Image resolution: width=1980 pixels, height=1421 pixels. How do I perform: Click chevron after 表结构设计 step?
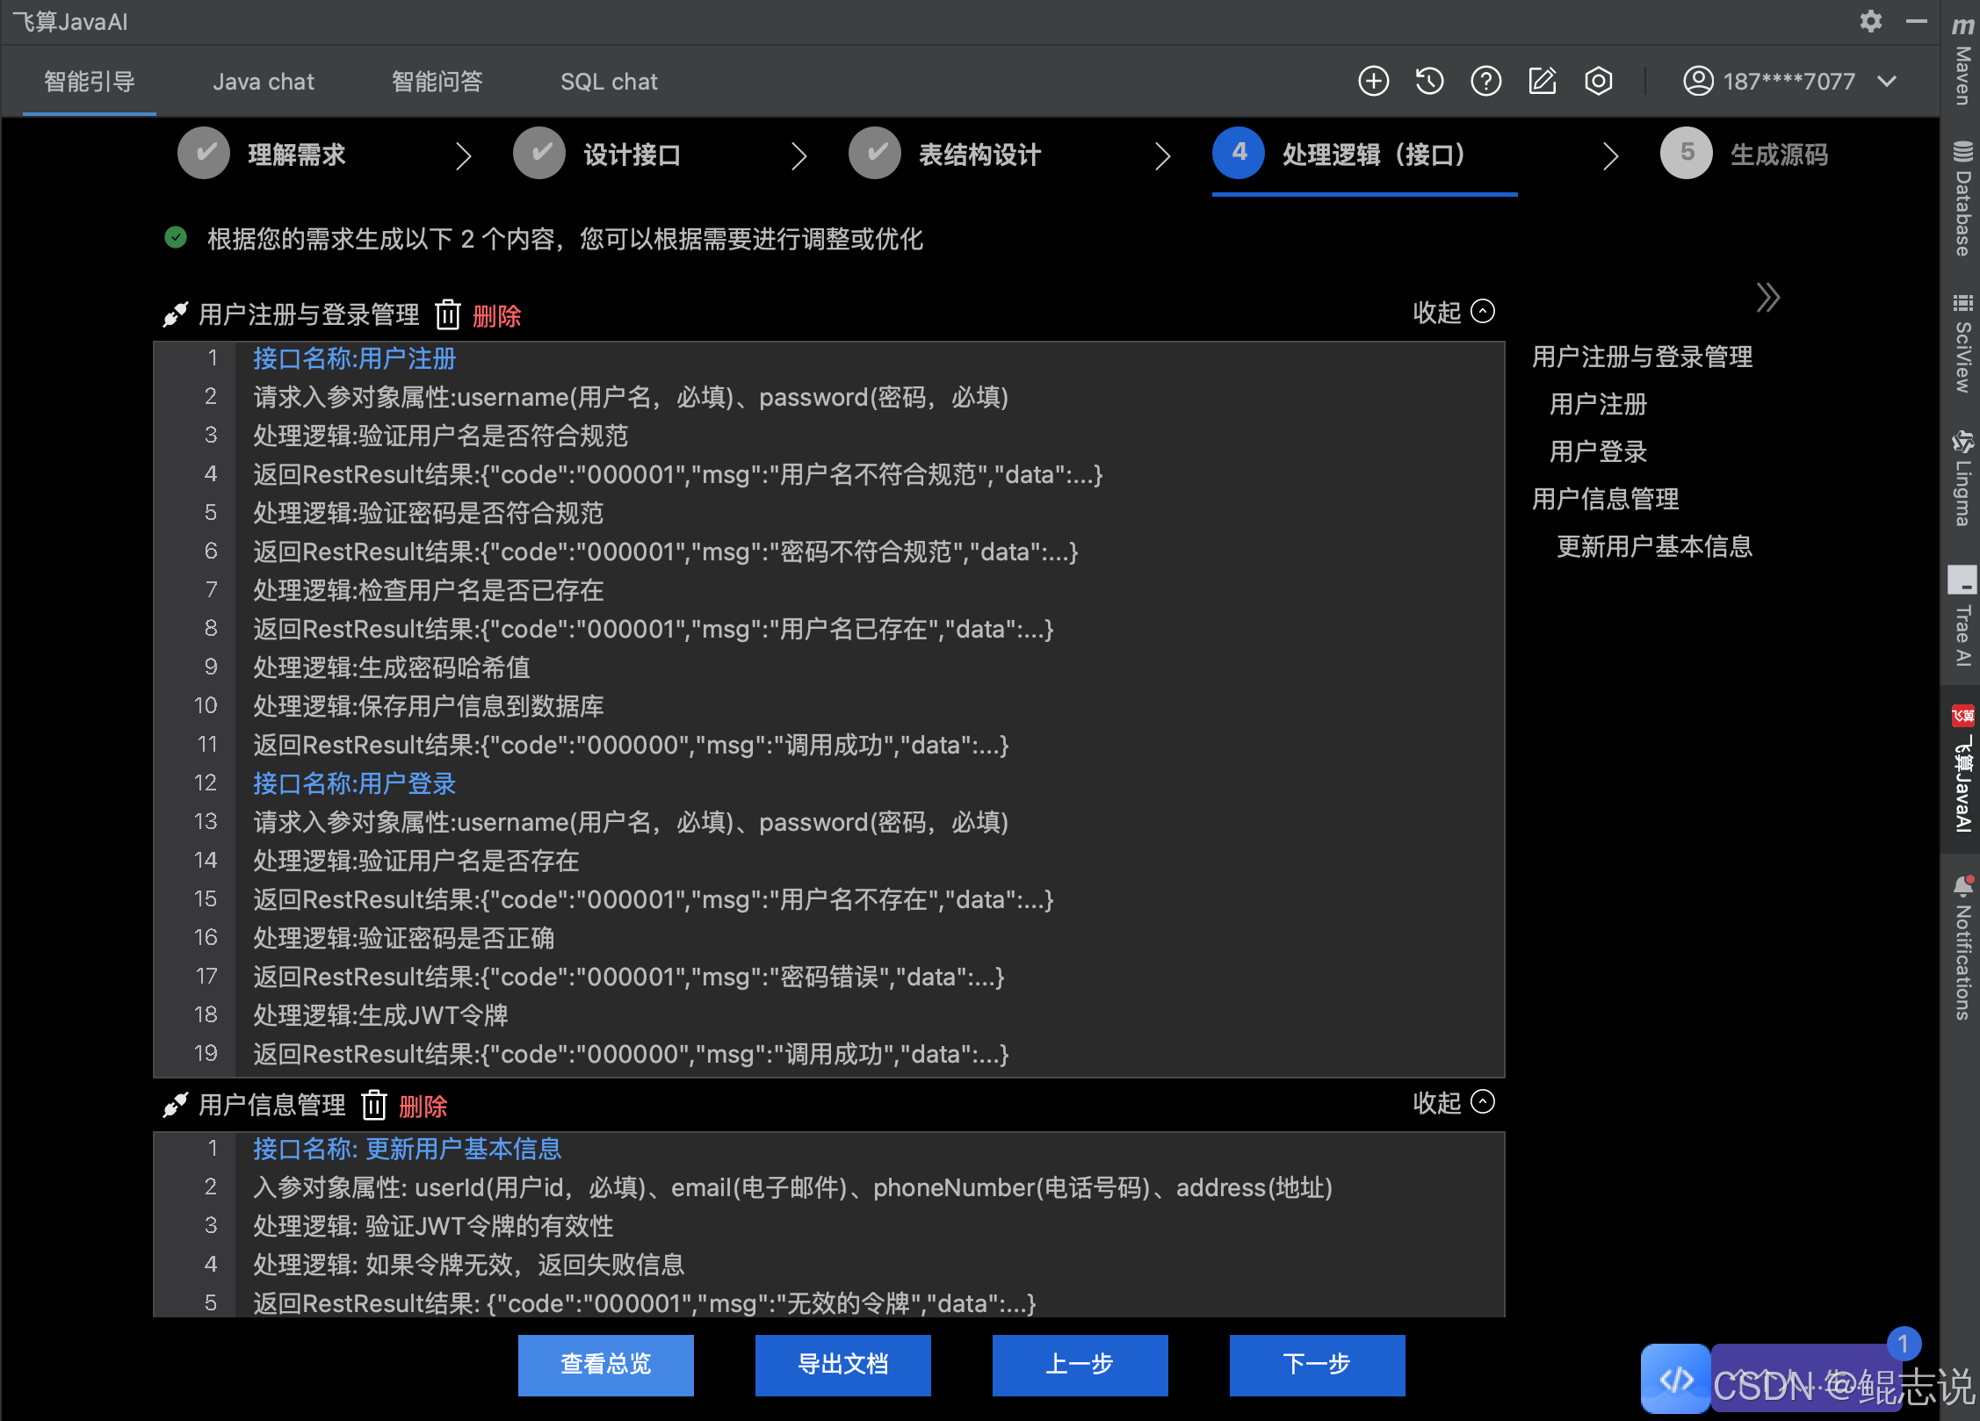(x=1162, y=155)
